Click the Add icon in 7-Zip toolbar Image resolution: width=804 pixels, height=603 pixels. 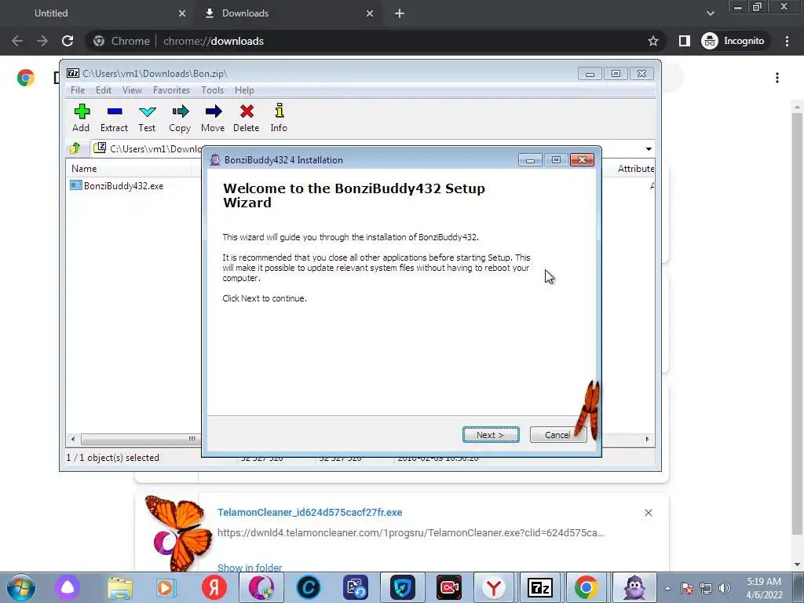[81, 111]
